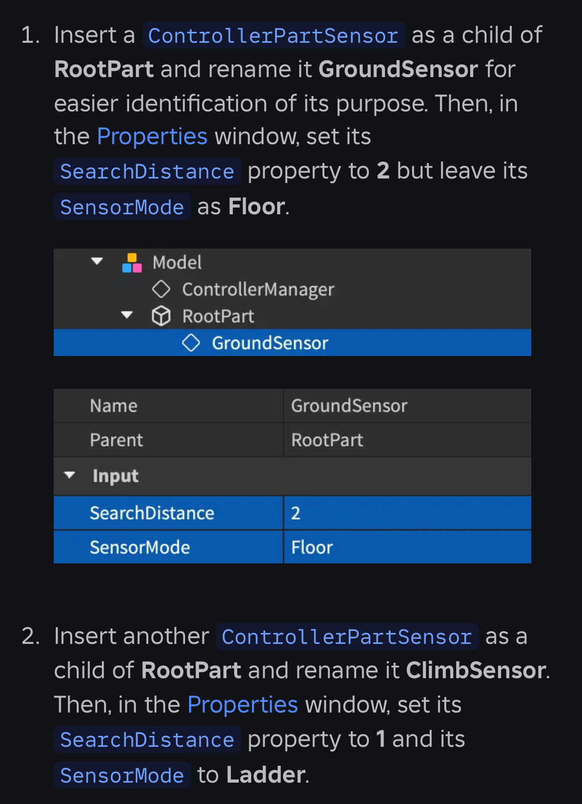Collapse the RootPart tree node arrow
Image resolution: width=582 pixels, height=804 pixels.
(x=127, y=315)
